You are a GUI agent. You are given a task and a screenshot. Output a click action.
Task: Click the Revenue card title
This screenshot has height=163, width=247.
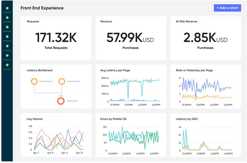coord(106,21)
